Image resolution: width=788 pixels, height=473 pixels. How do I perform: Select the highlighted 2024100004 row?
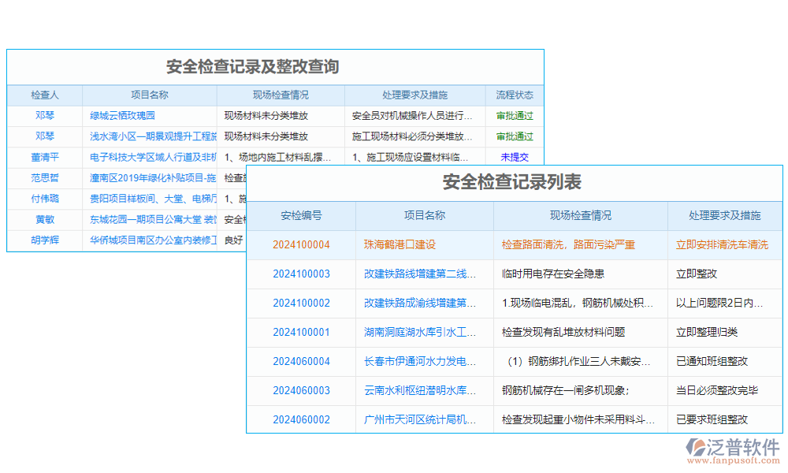[x=512, y=244]
